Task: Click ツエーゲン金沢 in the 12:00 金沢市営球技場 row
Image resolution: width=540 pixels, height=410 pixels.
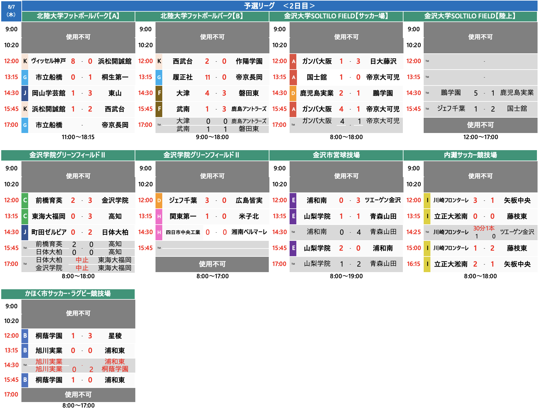Action: [x=383, y=200]
